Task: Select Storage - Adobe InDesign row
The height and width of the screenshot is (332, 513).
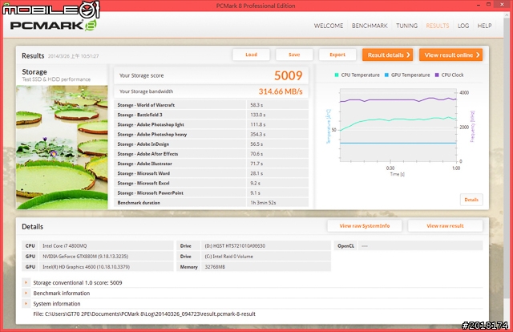Action: pos(211,144)
